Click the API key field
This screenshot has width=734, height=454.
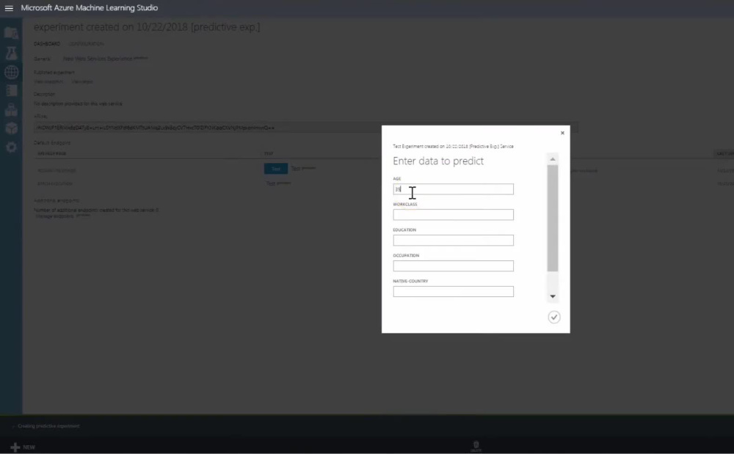pyautogui.click(x=306, y=128)
